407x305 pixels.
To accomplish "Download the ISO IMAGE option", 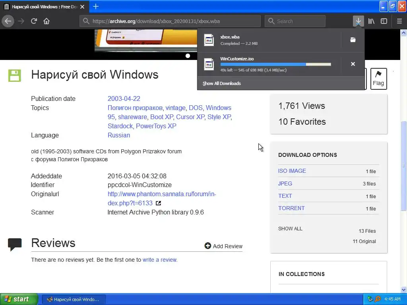I will [292, 171].
